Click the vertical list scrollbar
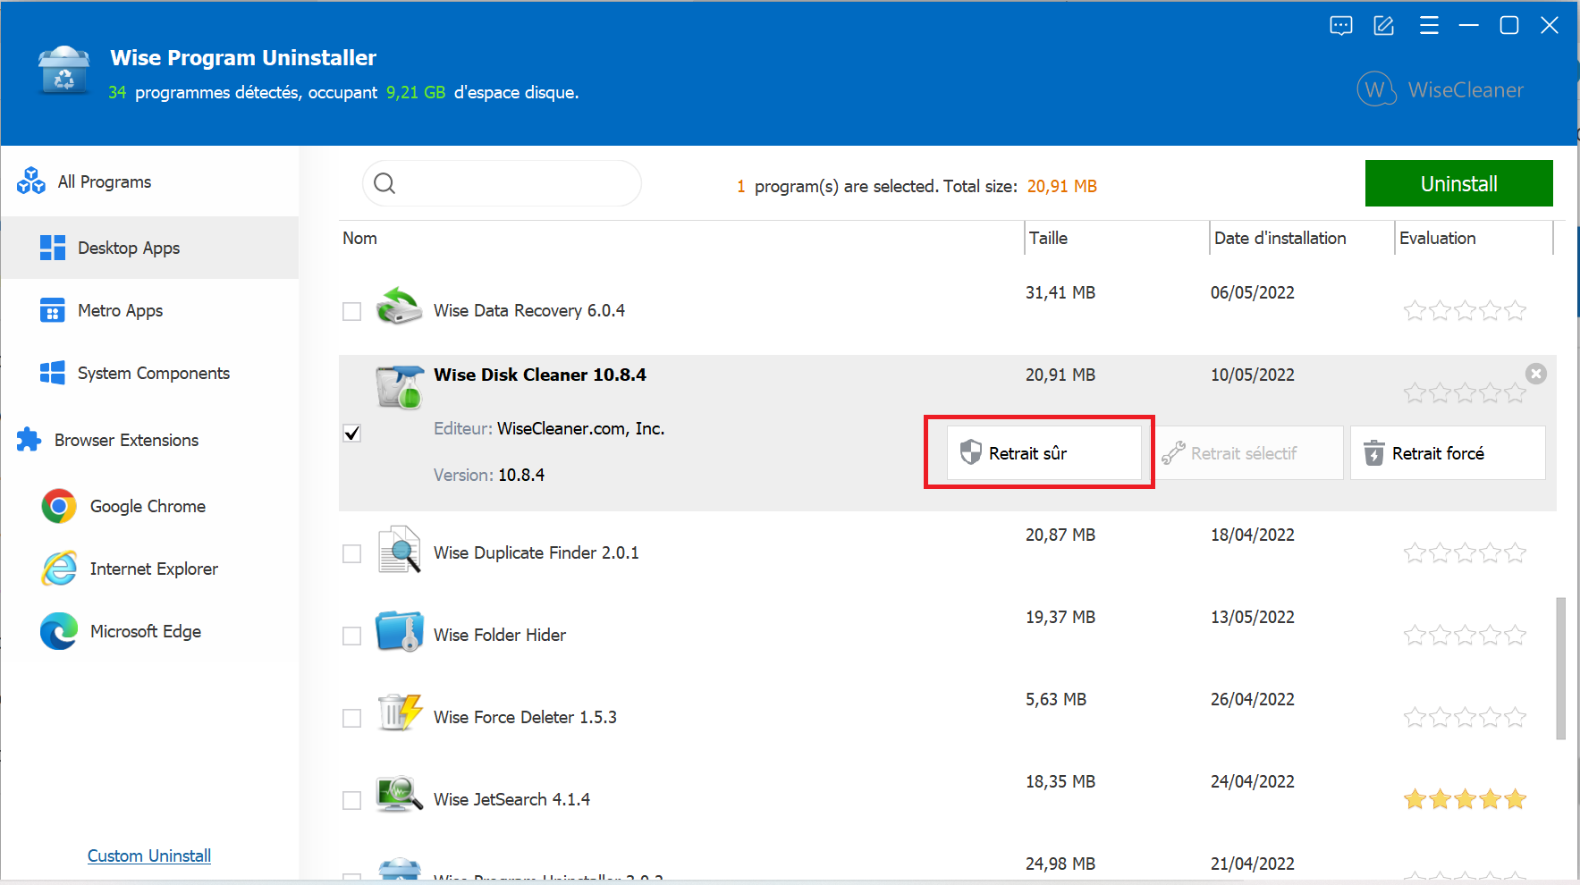Screen dimensions: 1580x885 pos(1561,668)
